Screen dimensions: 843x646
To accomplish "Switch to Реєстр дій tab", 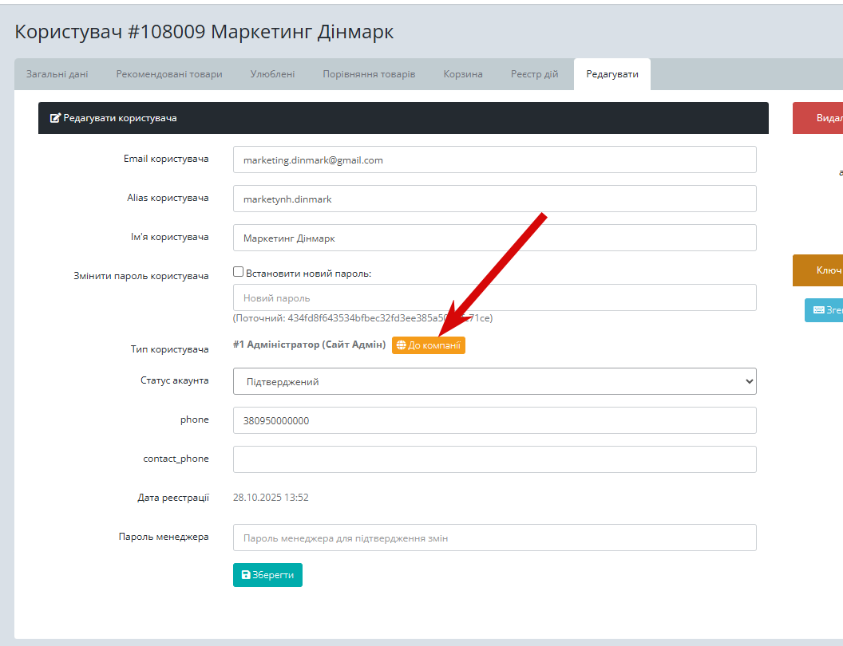I will pyautogui.click(x=534, y=74).
